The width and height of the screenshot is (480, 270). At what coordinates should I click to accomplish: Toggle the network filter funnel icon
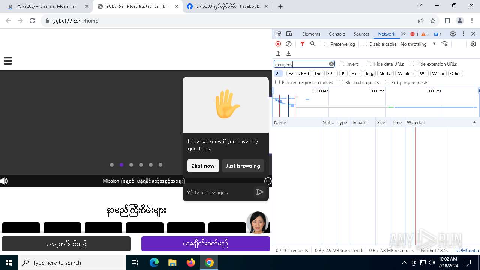(303, 44)
